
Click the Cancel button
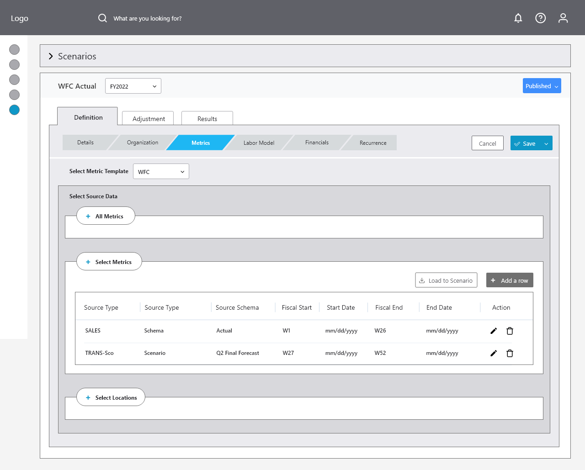pos(488,143)
